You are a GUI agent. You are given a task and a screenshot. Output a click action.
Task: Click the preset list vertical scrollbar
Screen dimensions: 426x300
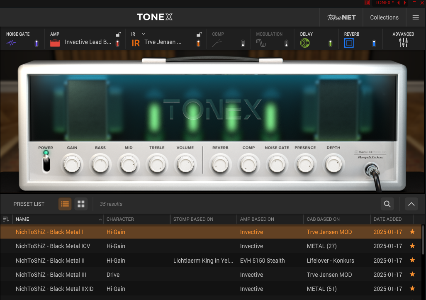click(x=423, y=240)
